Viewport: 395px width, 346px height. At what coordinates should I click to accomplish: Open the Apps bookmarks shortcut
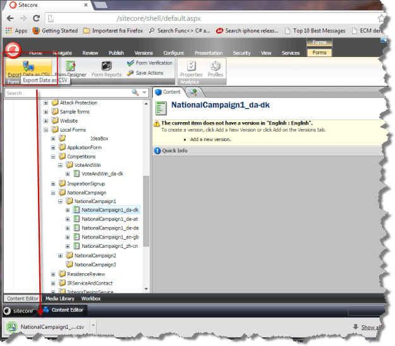click(16, 31)
